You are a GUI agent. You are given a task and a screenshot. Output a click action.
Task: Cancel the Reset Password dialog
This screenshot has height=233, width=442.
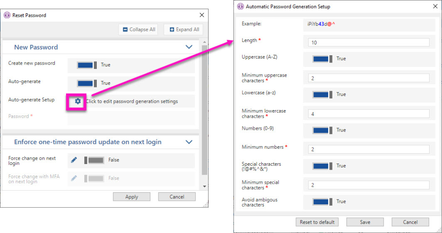pyautogui.click(x=177, y=197)
